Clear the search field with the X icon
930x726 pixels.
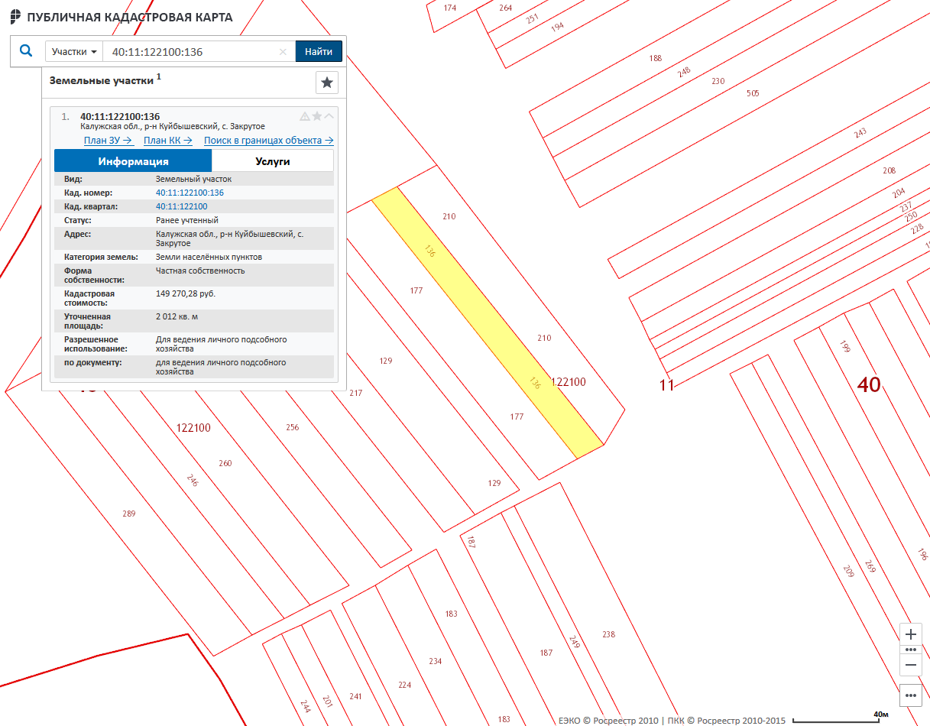(x=283, y=52)
